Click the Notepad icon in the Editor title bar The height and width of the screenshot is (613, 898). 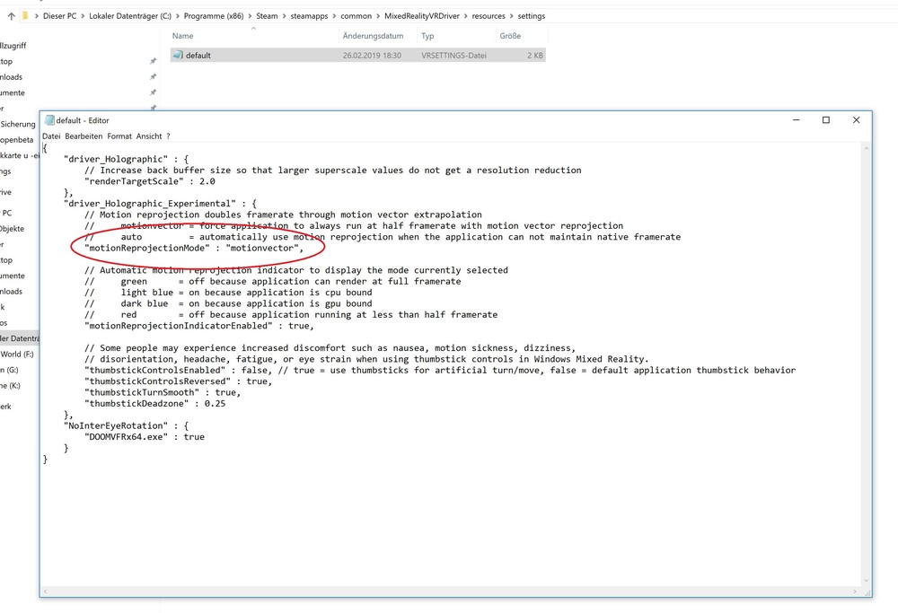tap(49, 120)
